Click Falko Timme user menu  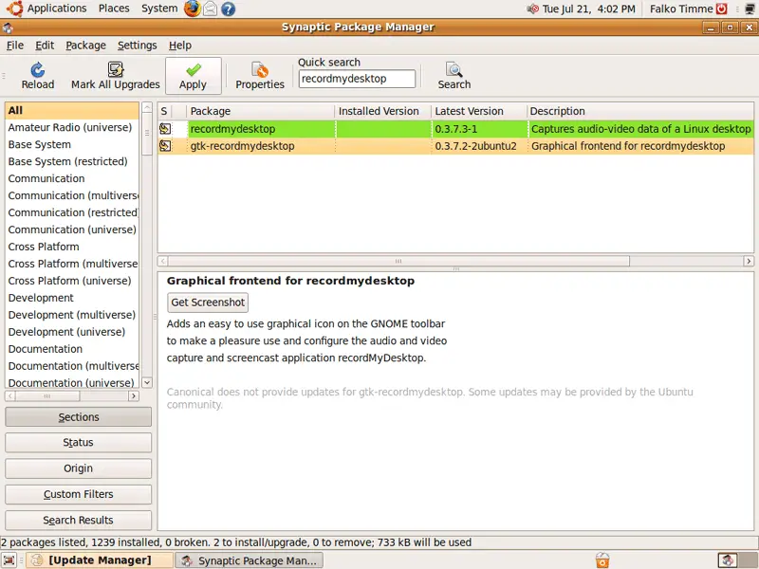681,9
